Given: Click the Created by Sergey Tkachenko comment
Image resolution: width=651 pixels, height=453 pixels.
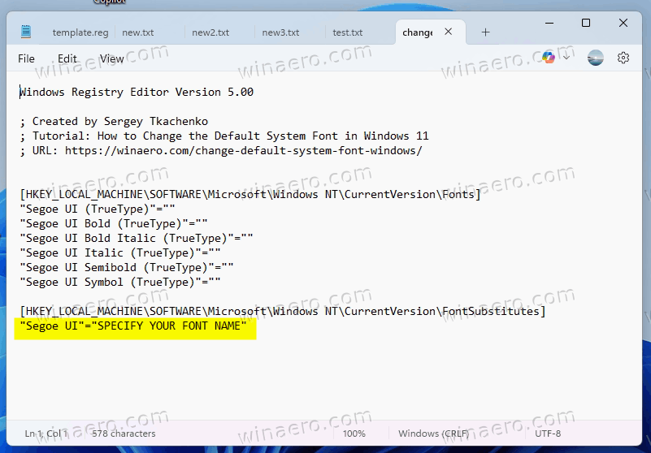Looking at the screenshot, I should (x=114, y=121).
